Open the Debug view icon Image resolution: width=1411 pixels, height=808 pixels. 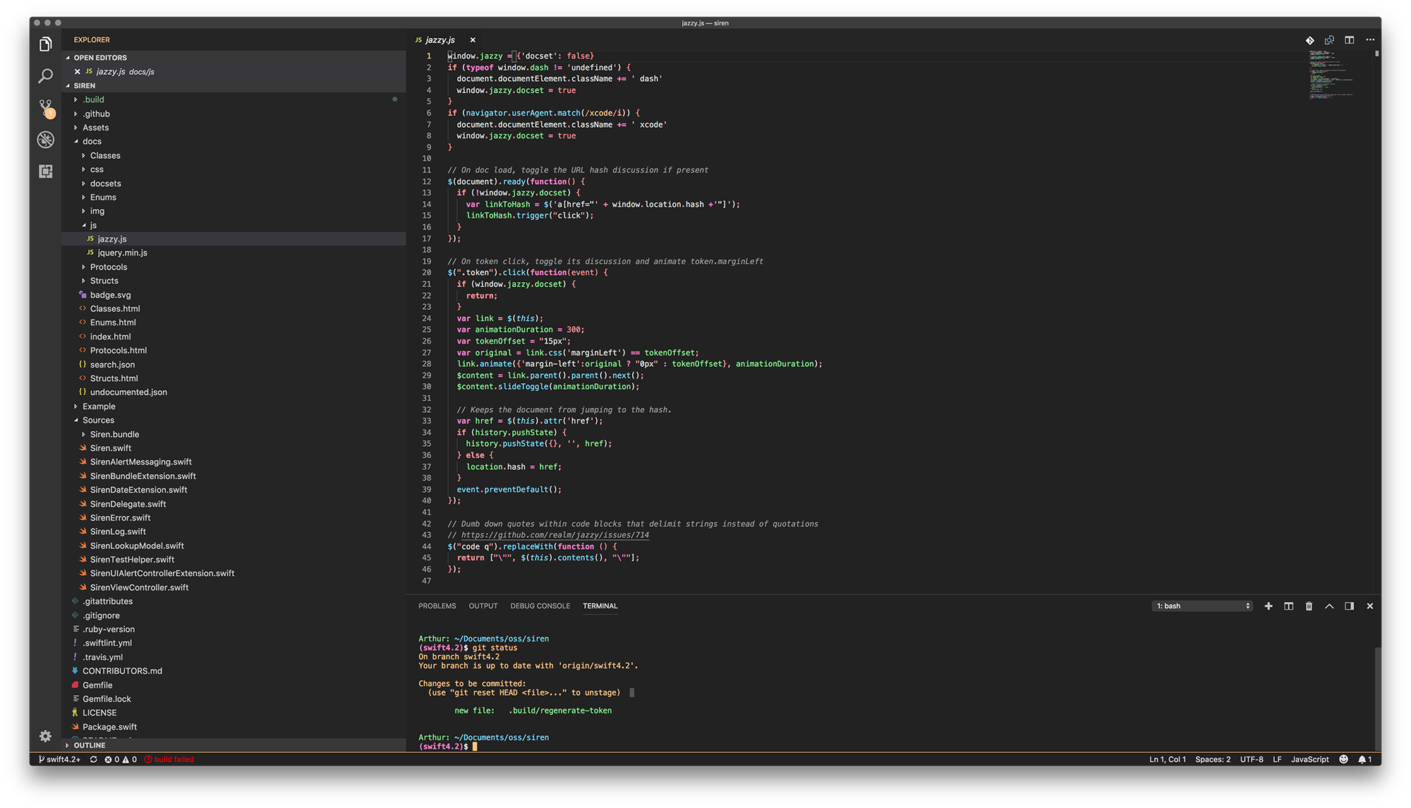pyautogui.click(x=46, y=140)
